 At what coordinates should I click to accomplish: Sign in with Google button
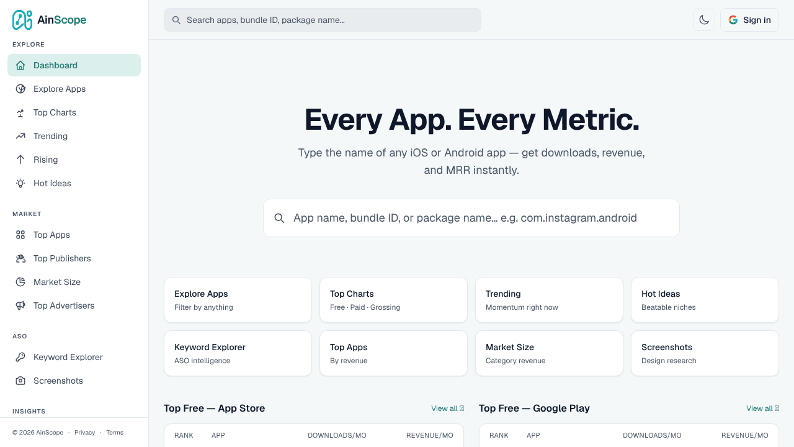[x=749, y=20]
